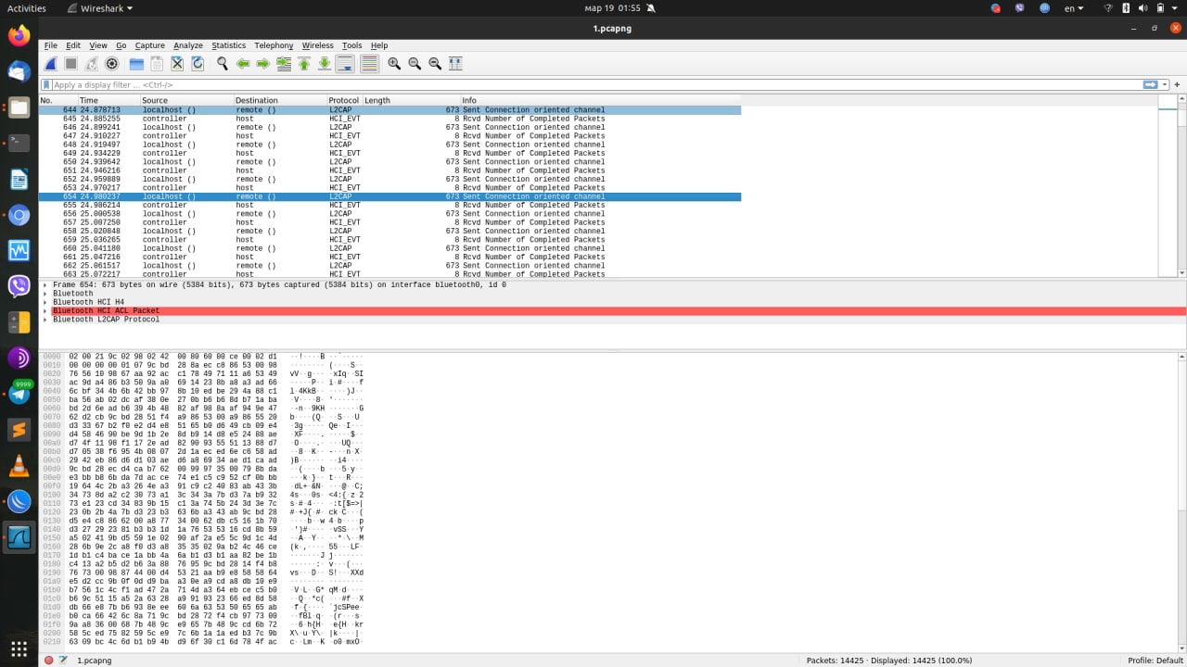Open the Edit menu
The width and height of the screenshot is (1187, 667).
click(73, 45)
